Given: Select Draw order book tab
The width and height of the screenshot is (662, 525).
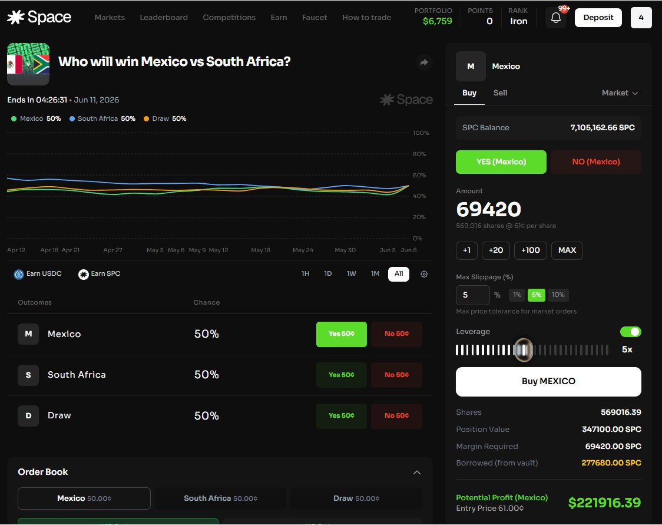Looking at the screenshot, I should point(356,498).
